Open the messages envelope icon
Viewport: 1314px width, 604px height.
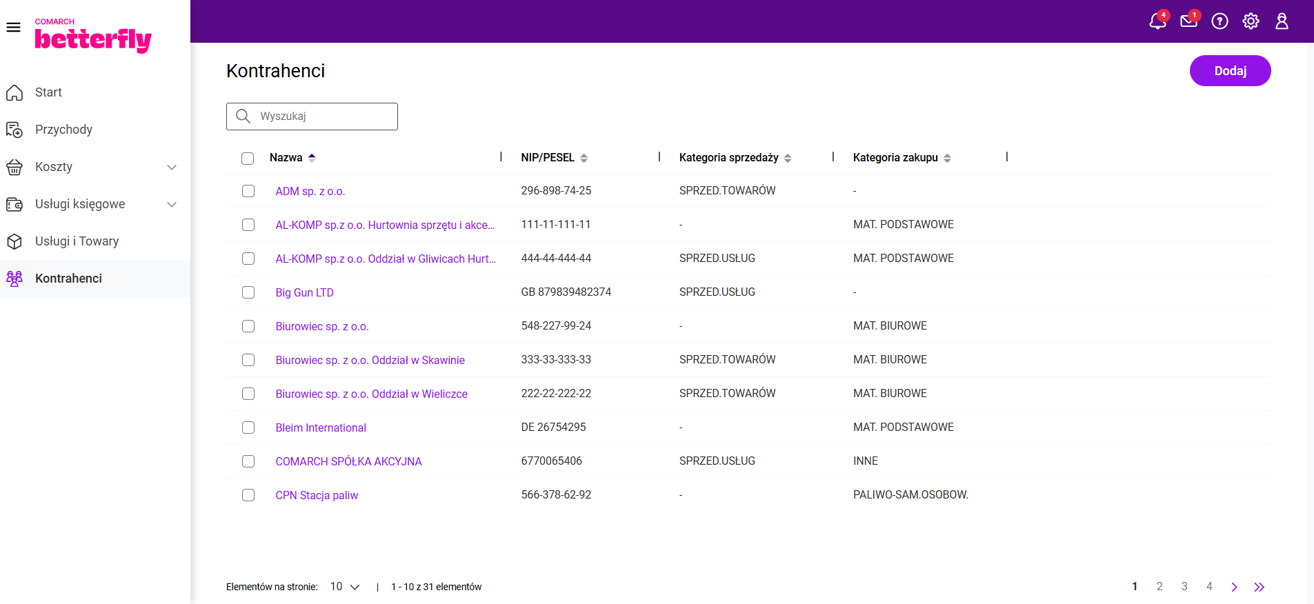1188,21
